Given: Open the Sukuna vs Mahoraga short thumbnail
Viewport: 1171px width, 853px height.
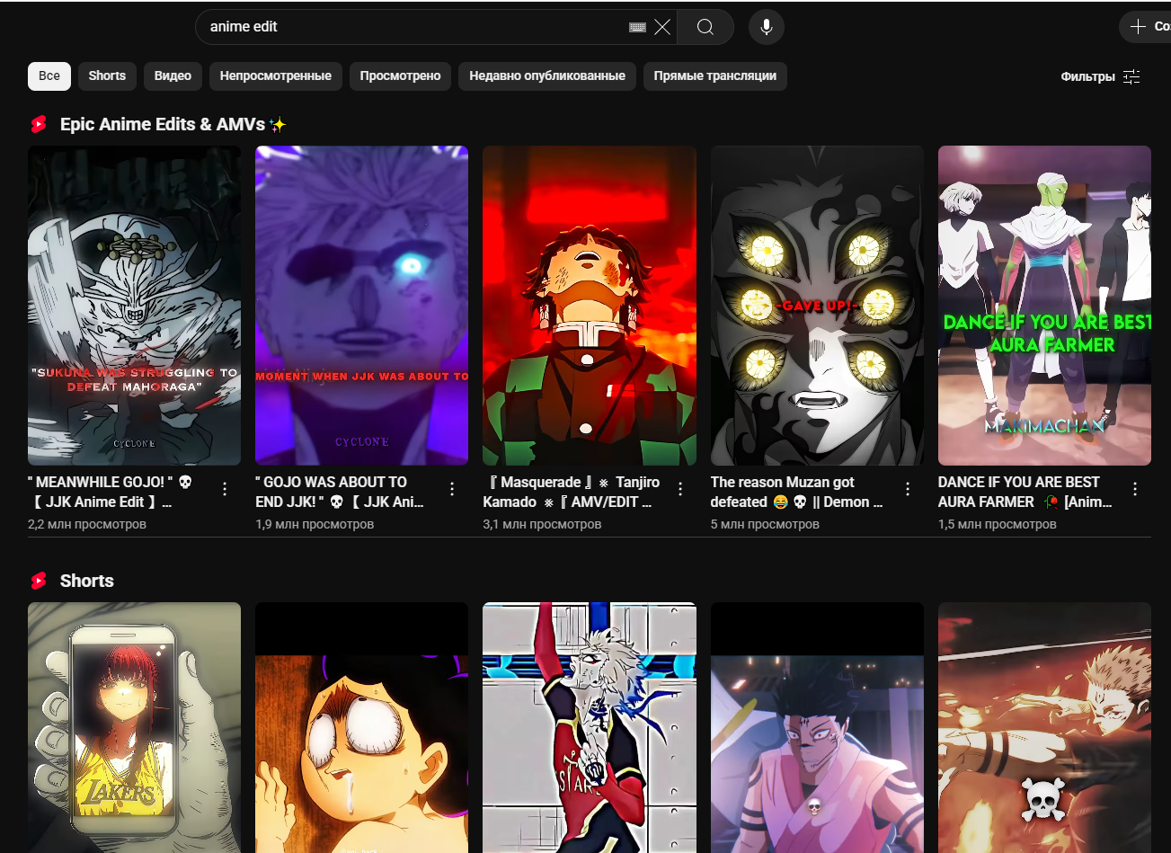Looking at the screenshot, I should (x=134, y=306).
